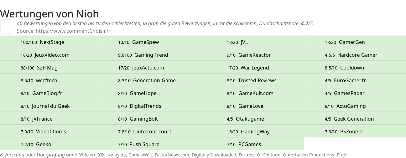
Task: Click the Push Square 7/10 rating
Action: tap(139, 144)
